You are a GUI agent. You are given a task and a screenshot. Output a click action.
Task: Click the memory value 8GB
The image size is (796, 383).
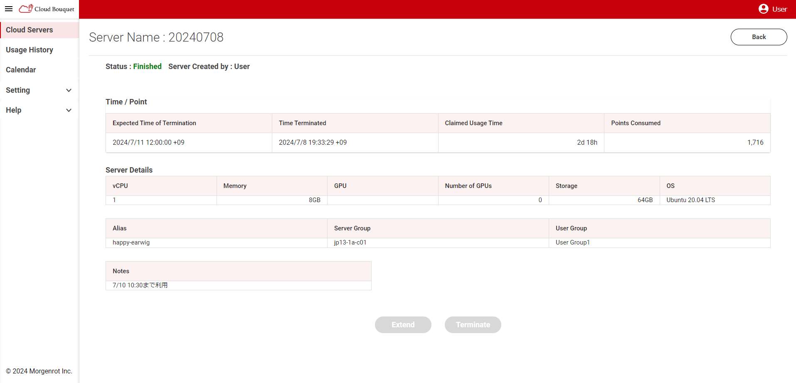pyautogui.click(x=314, y=200)
